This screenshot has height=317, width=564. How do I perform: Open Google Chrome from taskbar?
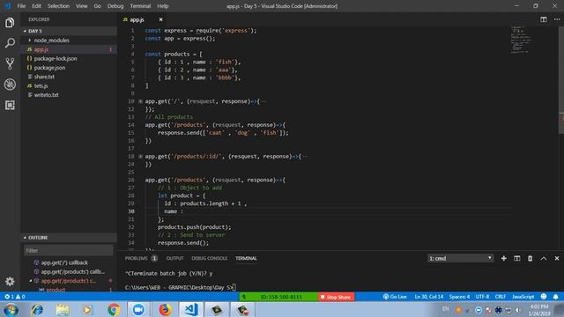[x=114, y=309]
